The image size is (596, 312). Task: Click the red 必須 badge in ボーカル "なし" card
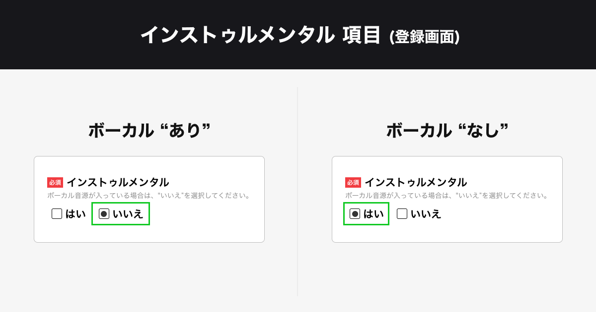(353, 182)
